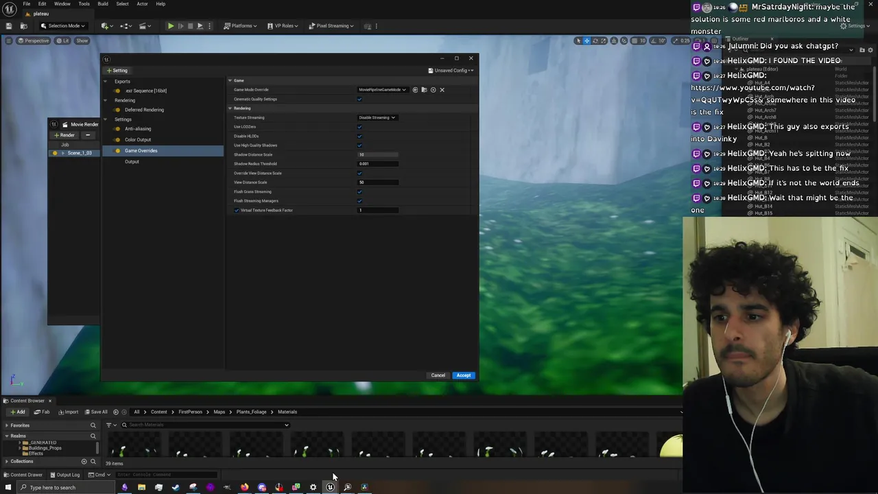Select the Output setting row
The width and height of the screenshot is (878, 494).
163,162
